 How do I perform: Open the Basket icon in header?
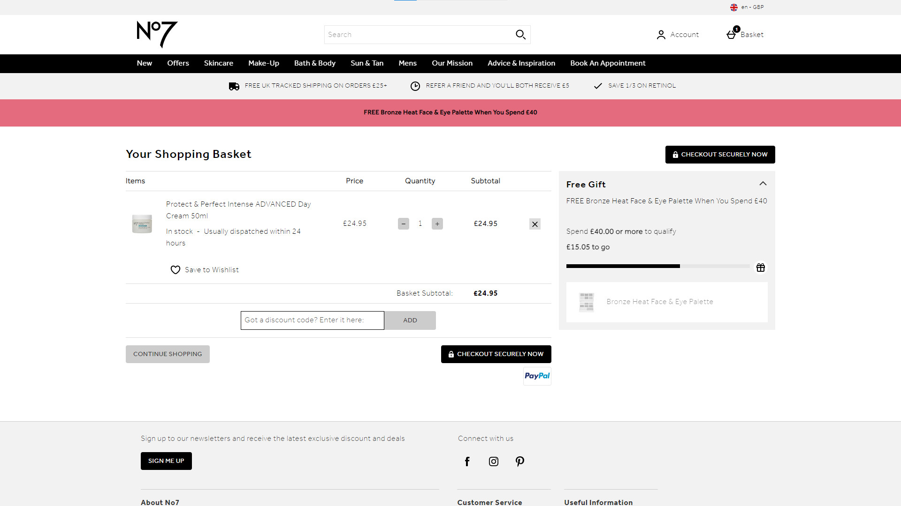click(732, 35)
